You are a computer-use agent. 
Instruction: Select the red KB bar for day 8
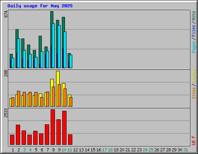click(x=53, y=127)
